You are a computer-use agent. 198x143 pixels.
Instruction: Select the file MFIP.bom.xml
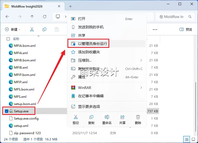(x=25, y=75)
